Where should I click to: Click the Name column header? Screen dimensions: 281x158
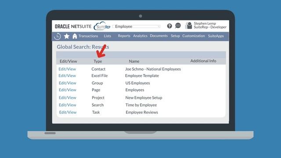click(x=134, y=61)
